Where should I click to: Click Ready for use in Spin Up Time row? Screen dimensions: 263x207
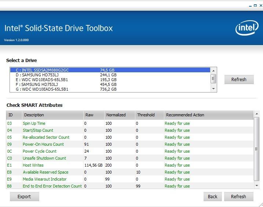(177, 123)
